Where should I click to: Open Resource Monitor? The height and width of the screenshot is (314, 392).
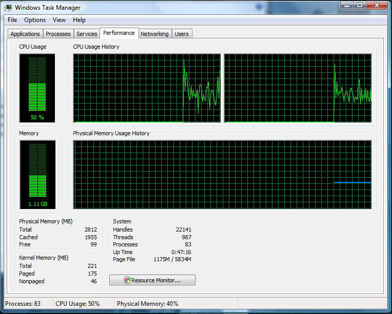(152, 280)
